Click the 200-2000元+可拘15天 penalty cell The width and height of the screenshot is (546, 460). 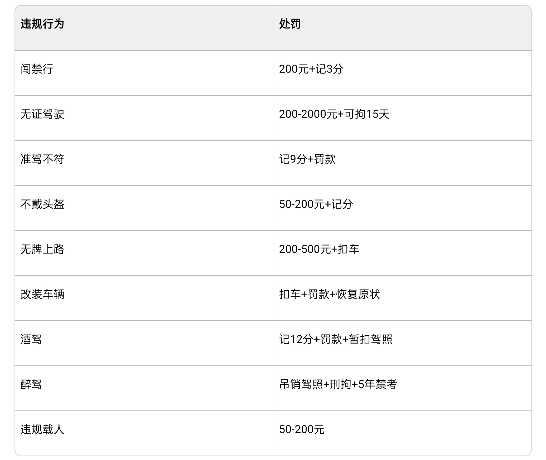(x=334, y=114)
